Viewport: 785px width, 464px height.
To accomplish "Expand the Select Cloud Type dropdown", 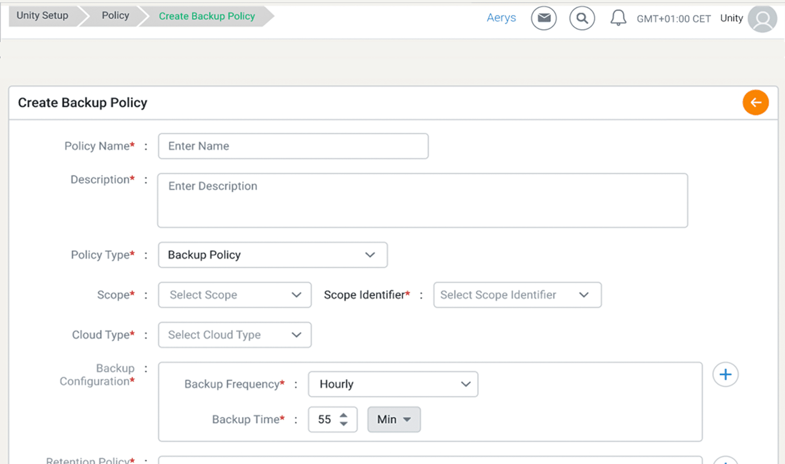I will coord(235,335).
